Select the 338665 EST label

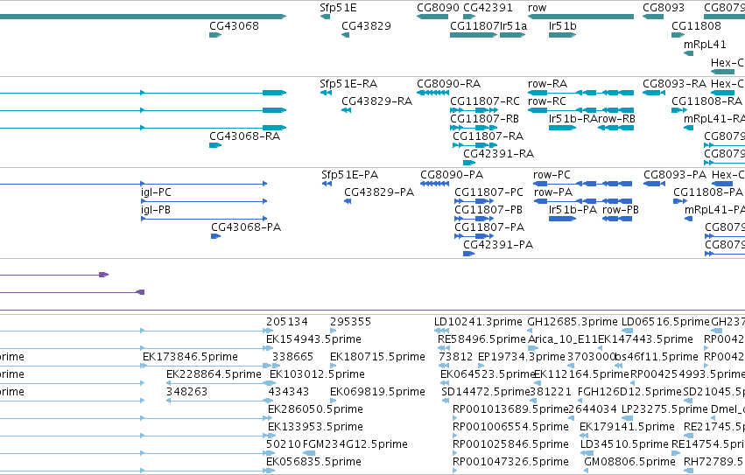(292, 357)
